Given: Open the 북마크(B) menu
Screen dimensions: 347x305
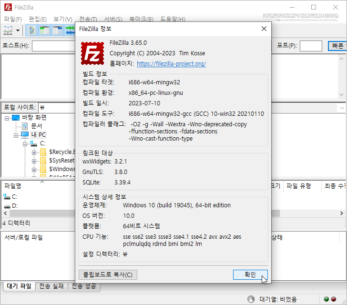Looking at the screenshot, I should [141, 19].
